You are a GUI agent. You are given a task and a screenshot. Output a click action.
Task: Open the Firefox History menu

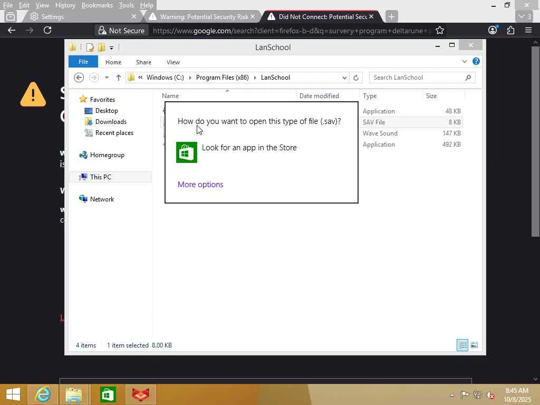tap(65, 5)
